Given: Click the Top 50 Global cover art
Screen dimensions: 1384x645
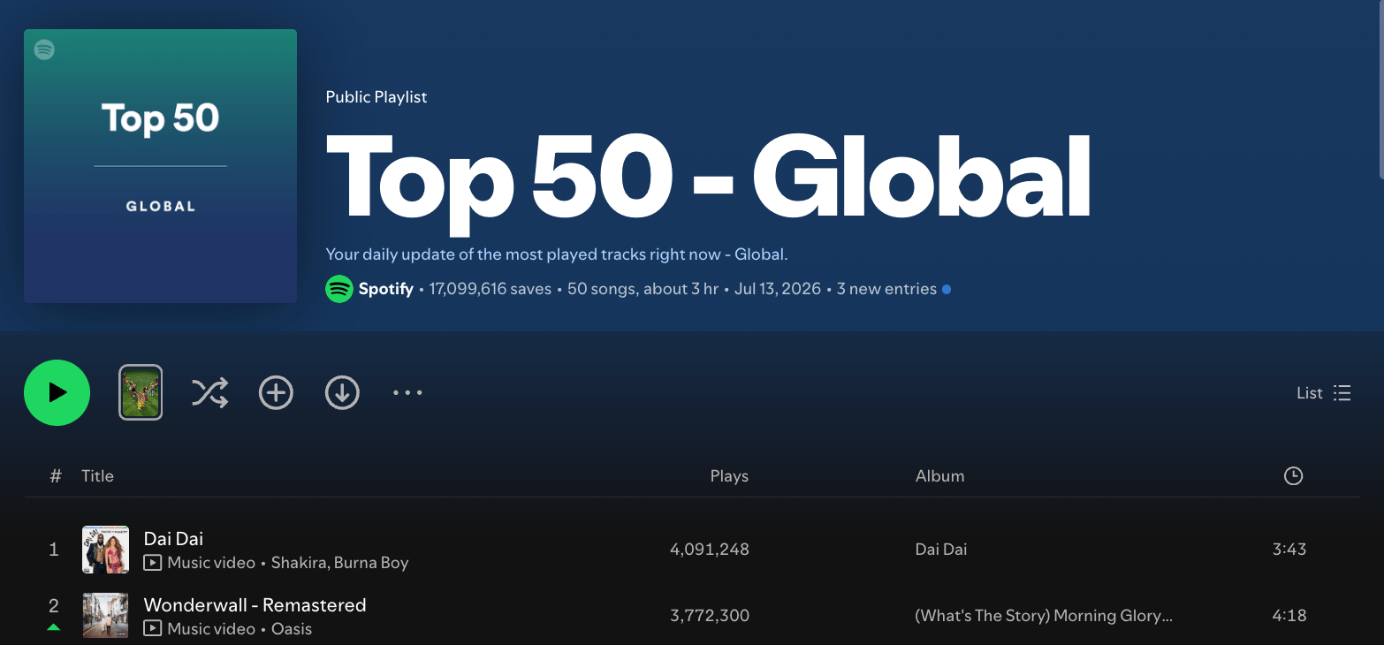Looking at the screenshot, I should coord(160,166).
